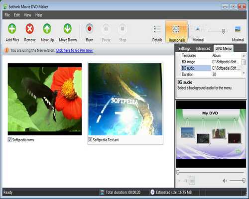The width and height of the screenshot is (249, 199).
Task: Adjust the thumbnail size slider
Action: 223,31
